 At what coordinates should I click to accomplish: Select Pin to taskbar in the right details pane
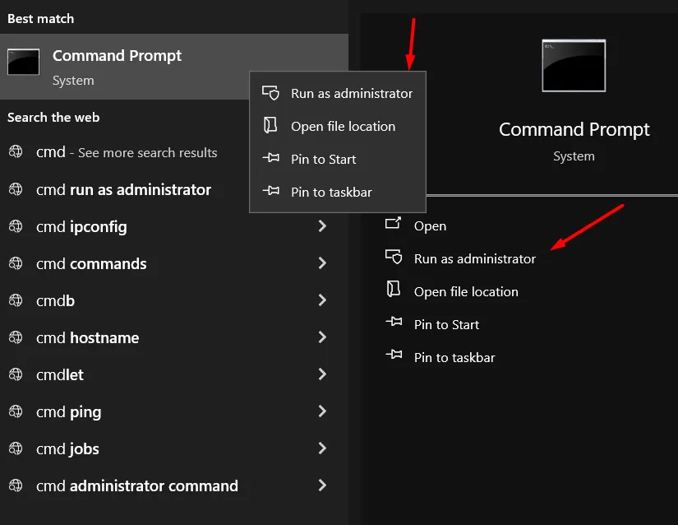click(x=454, y=357)
